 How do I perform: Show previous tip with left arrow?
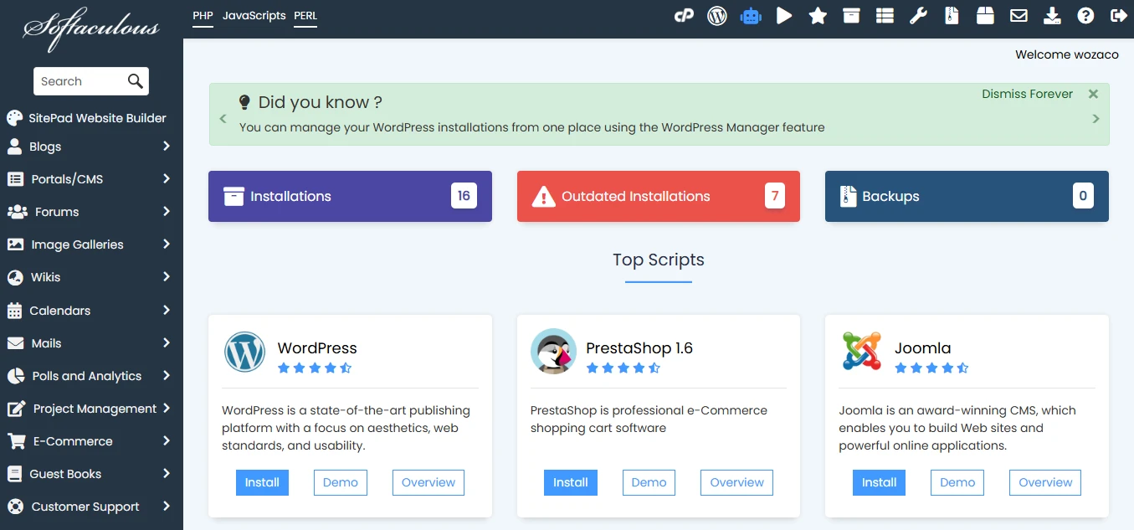coord(223,119)
